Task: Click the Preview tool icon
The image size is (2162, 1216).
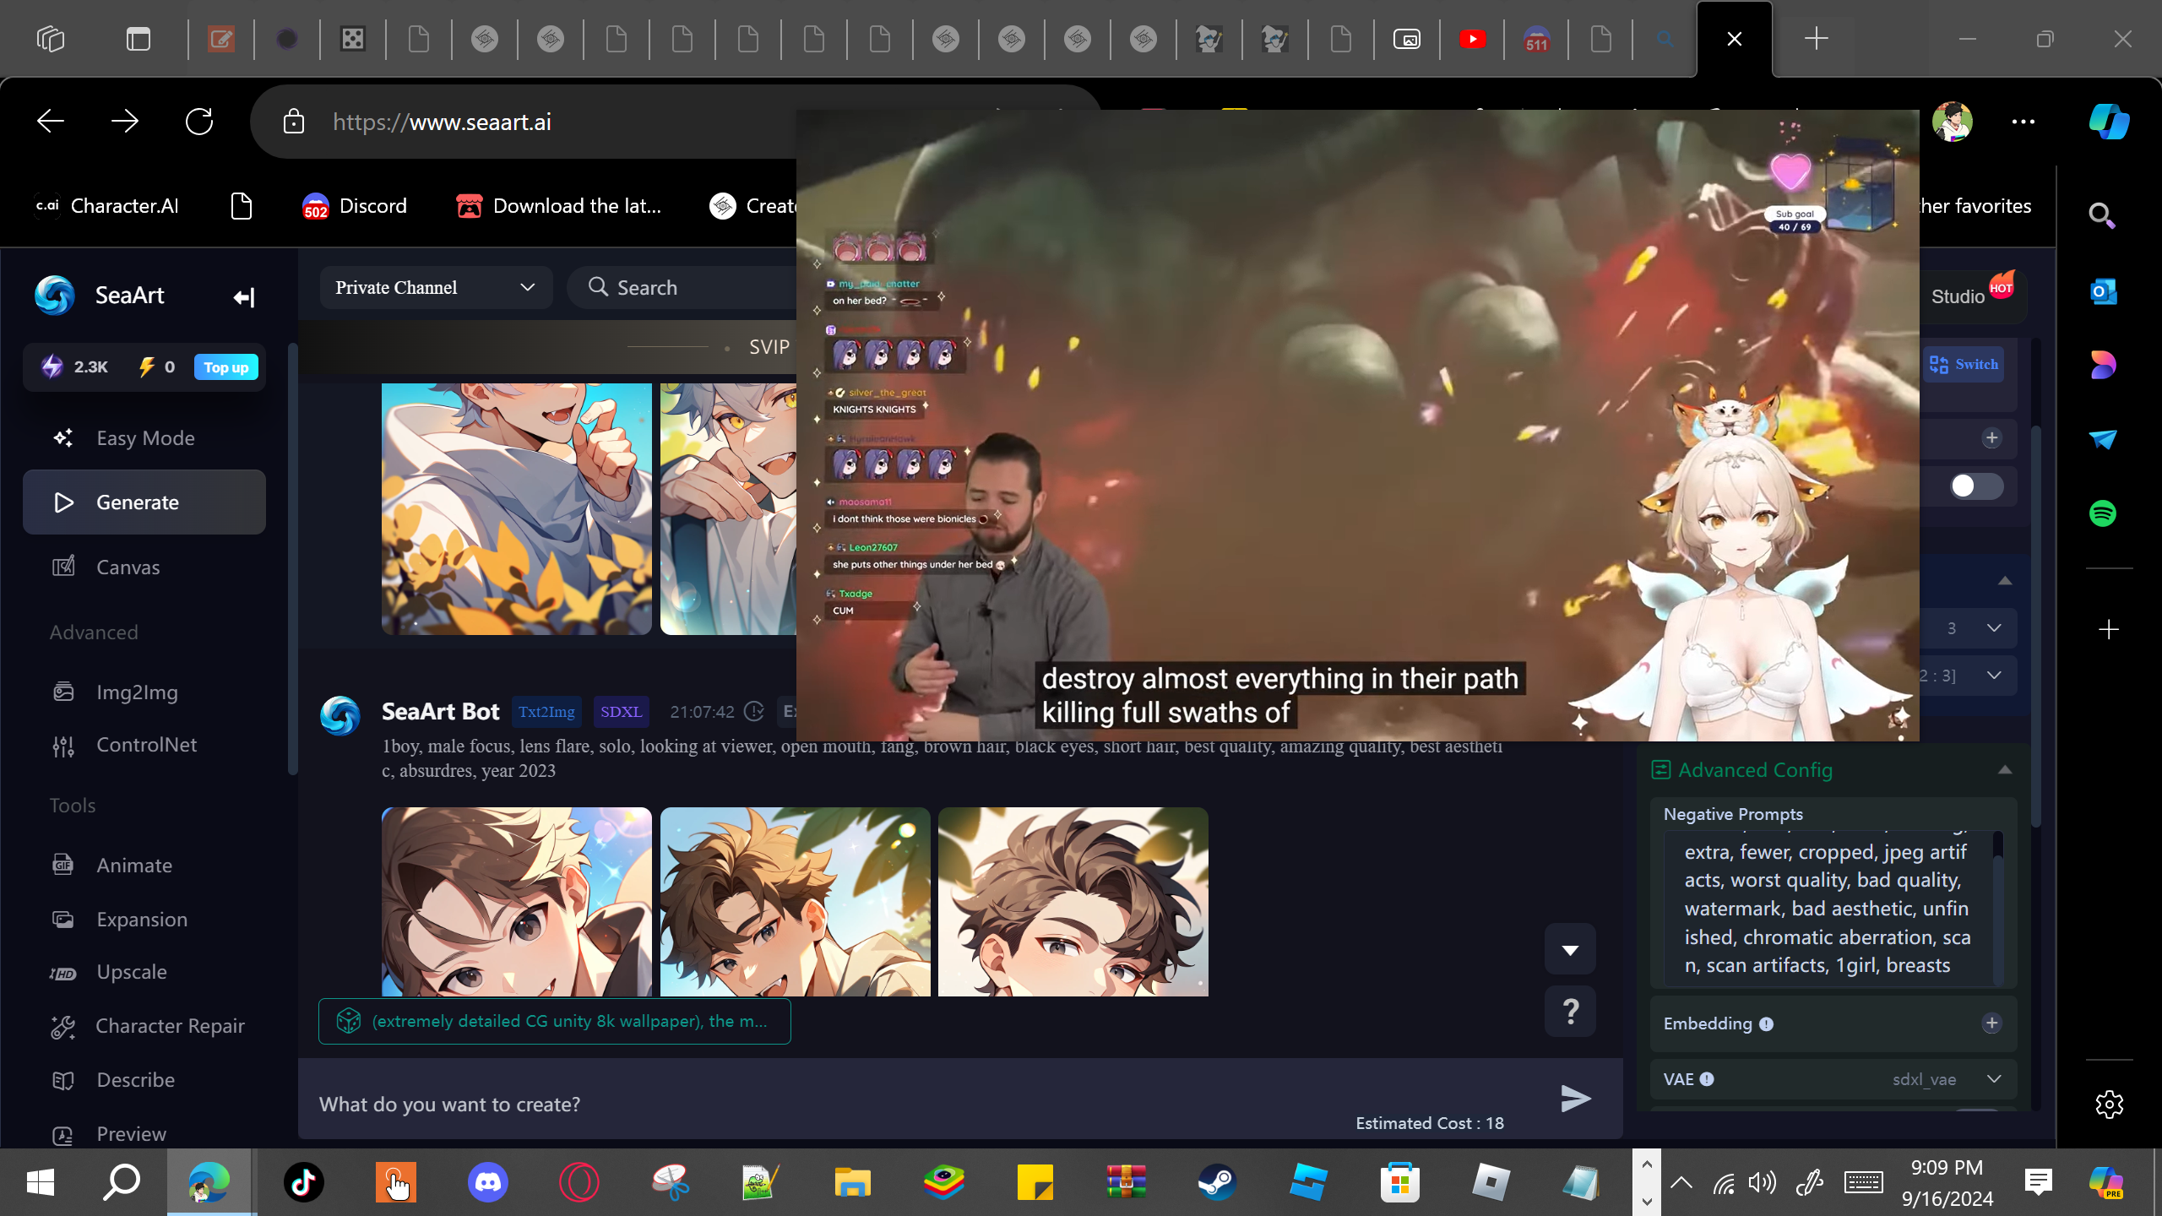Action: click(x=63, y=1134)
